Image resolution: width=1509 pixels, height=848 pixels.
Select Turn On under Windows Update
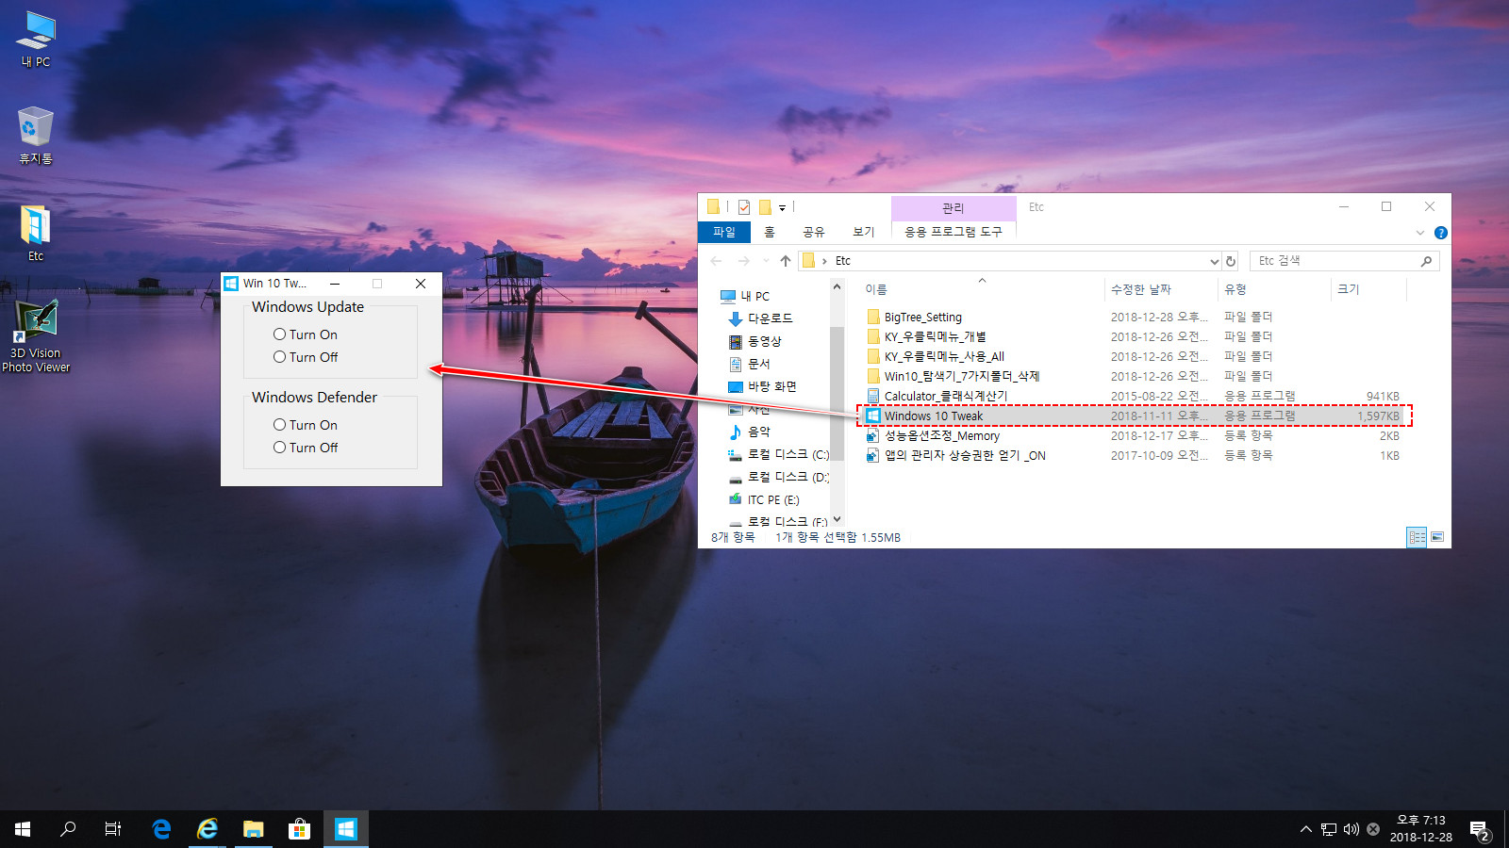(306, 334)
